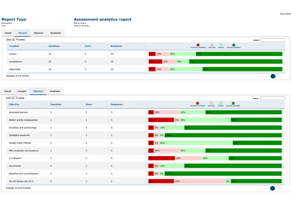Image resolution: width=291 pixels, height=204 pixels.
Task: Select the Foreign Public Officials objective row
Action: [20, 143]
